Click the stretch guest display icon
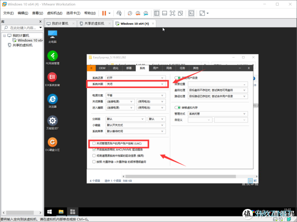This screenshot has height=222, width=297. click(202, 13)
